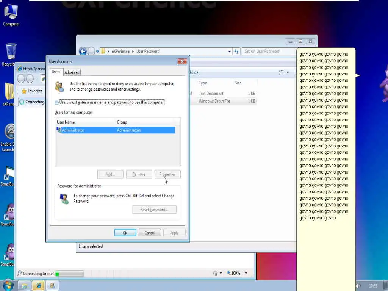Open the eXPerience folder on the desktop

pyautogui.click(x=9, y=94)
